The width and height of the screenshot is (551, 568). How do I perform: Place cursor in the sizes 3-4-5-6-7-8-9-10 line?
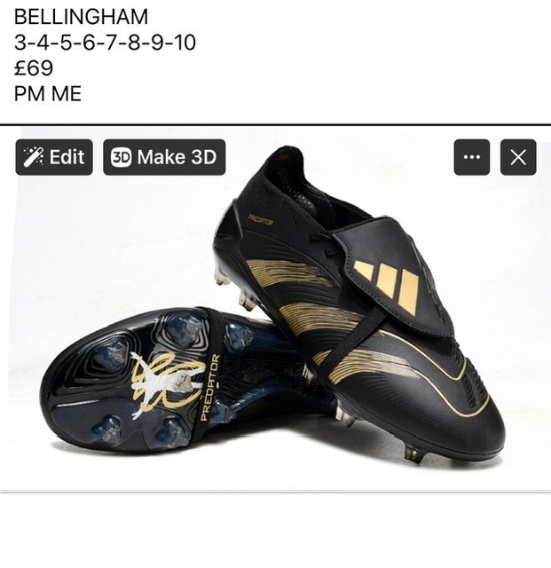(x=105, y=43)
